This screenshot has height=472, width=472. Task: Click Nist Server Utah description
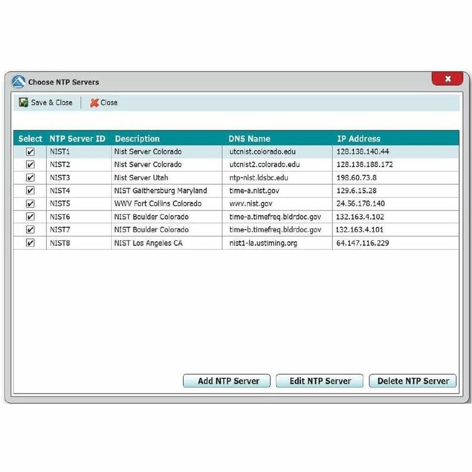tap(141, 178)
